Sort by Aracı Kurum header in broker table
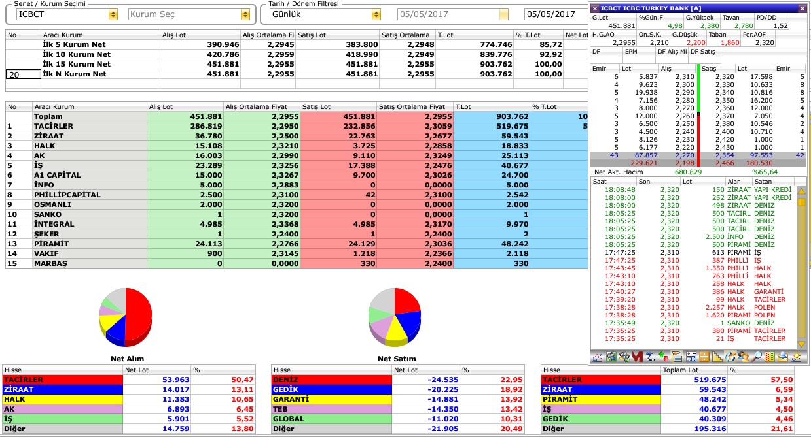This screenshot has height=437, width=811. click(89, 106)
